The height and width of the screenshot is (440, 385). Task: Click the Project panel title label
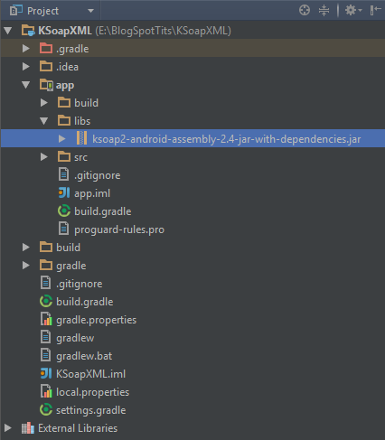(42, 11)
